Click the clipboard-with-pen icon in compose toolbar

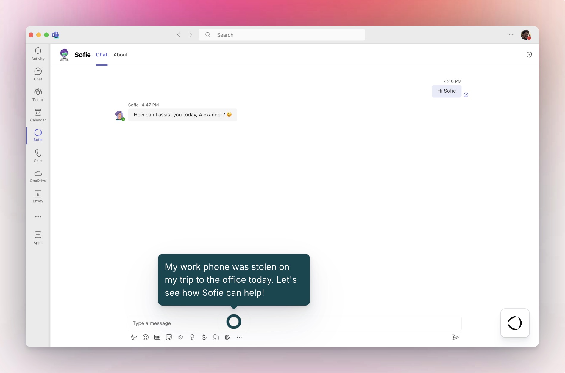point(227,337)
